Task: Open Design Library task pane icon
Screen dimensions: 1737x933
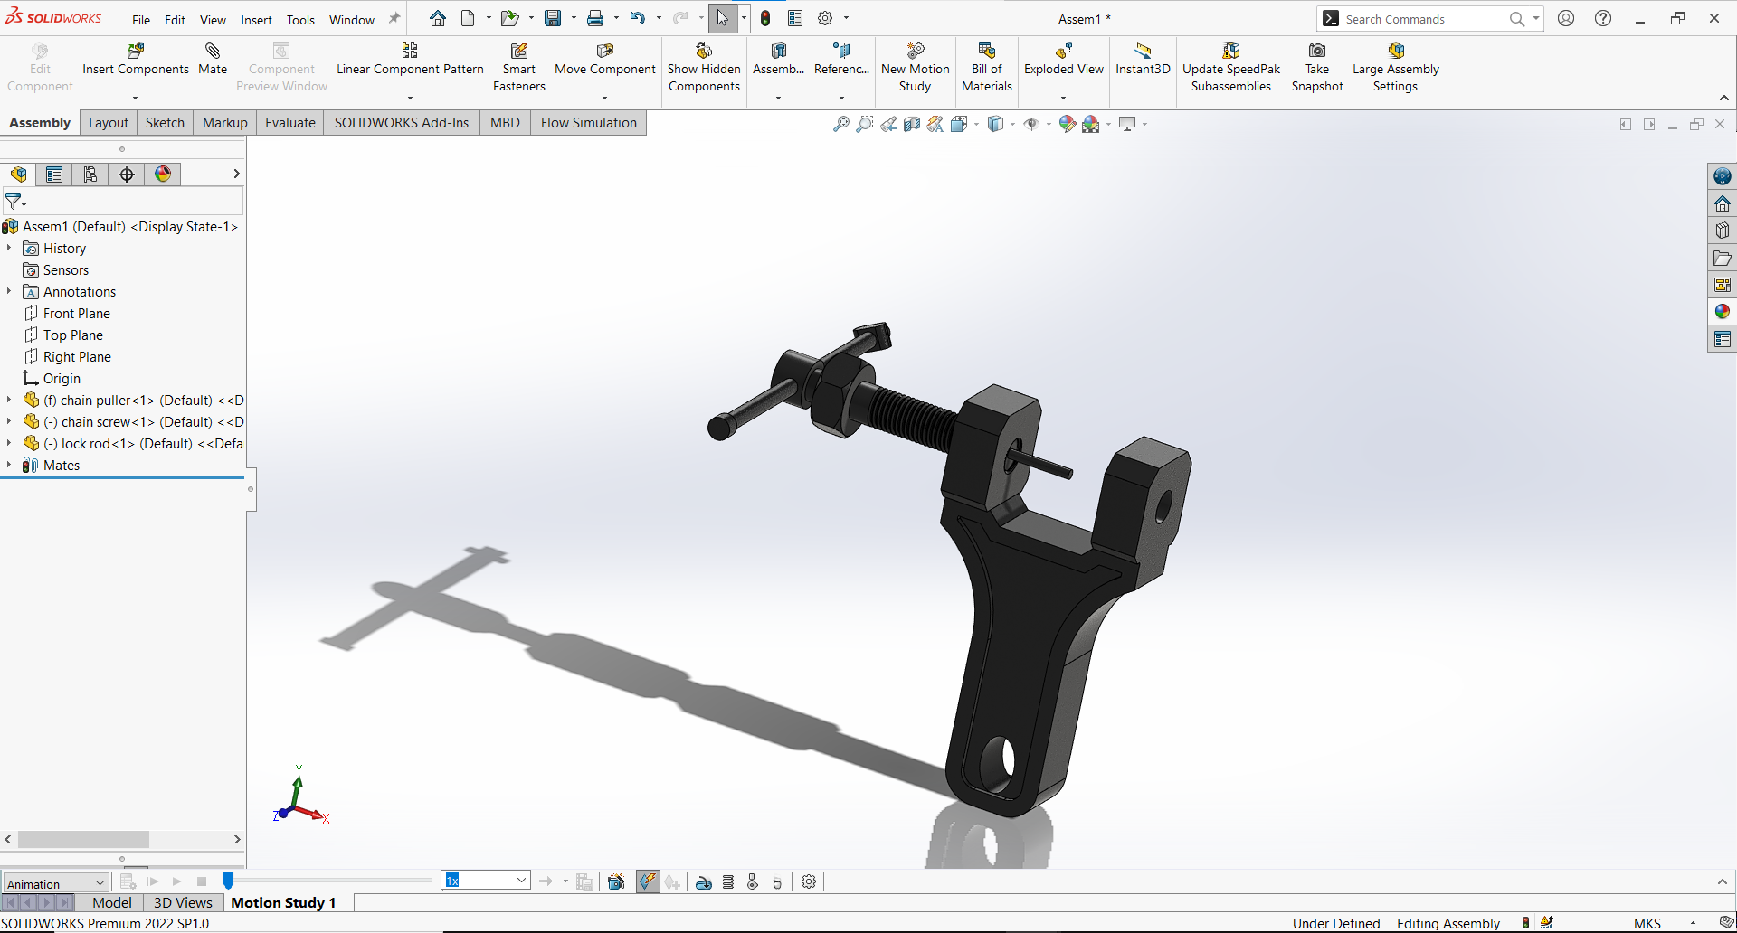Action: click(1723, 231)
